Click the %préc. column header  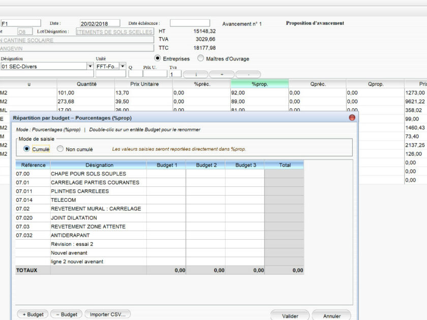coord(202,84)
